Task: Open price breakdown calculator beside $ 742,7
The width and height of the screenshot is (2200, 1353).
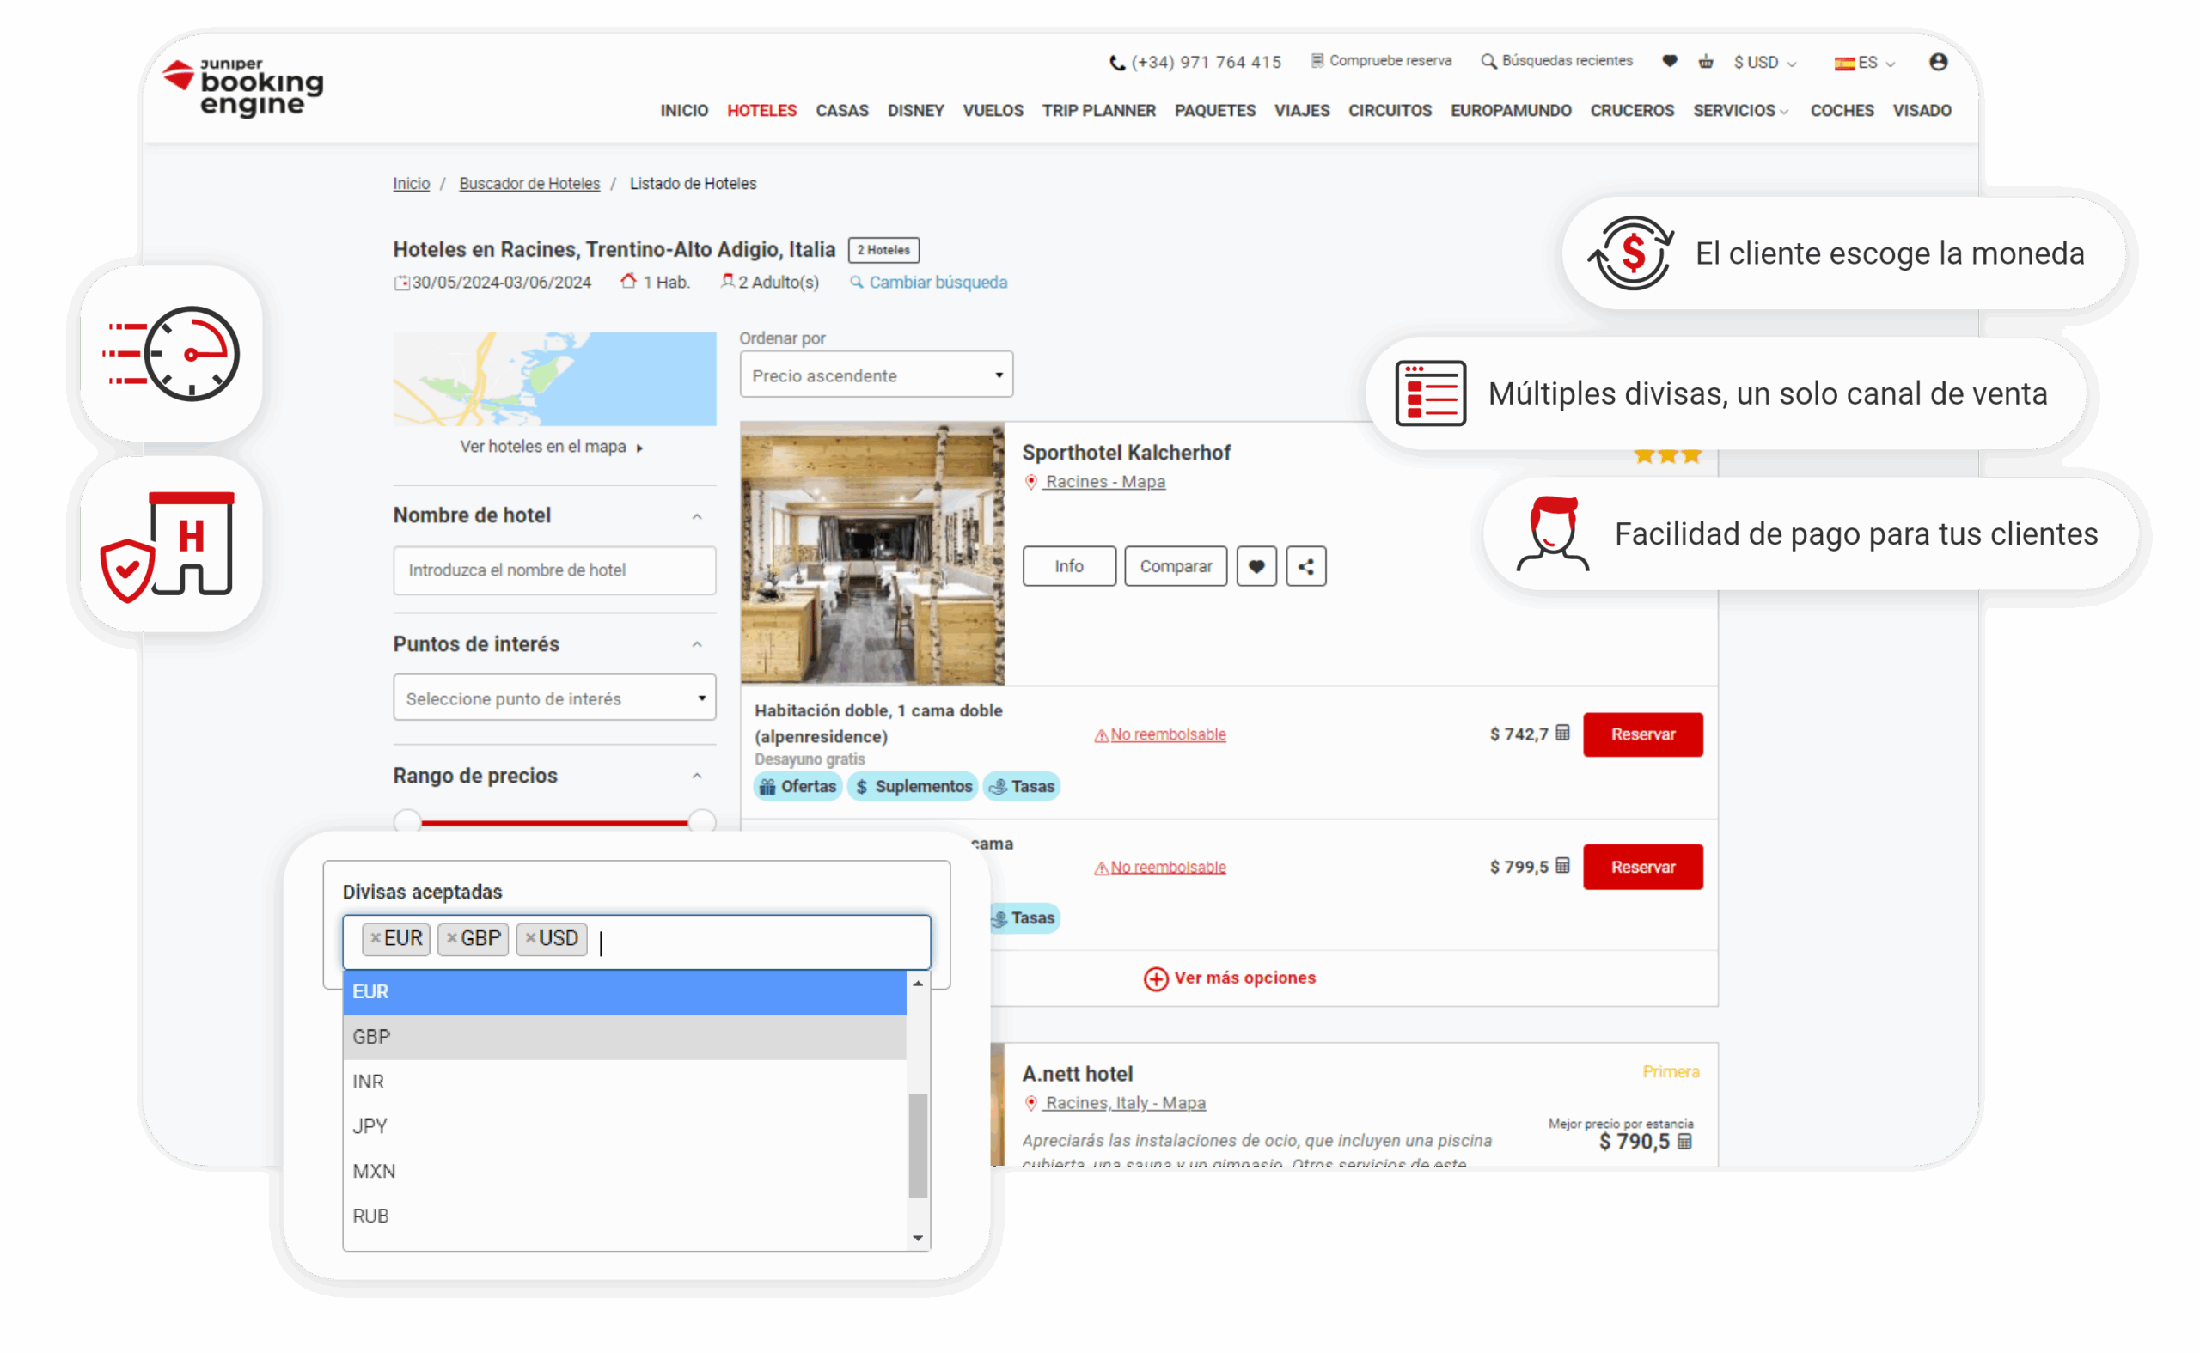Action: coord(1562,733)
